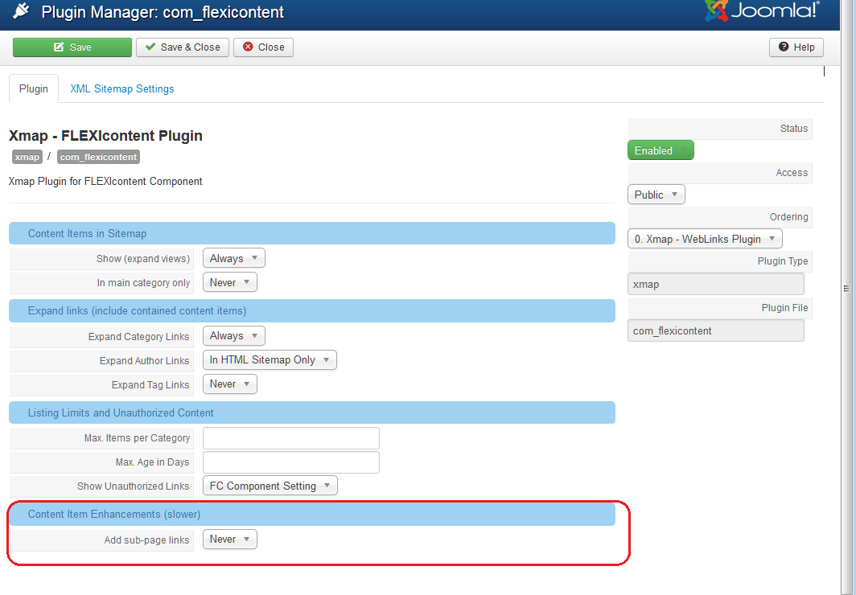Click the Ordering label
Screen dimensions: 856x595
tap(789, 217)
